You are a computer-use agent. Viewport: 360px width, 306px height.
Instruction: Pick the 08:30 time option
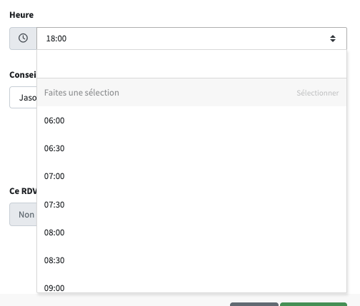click(191, 260)
